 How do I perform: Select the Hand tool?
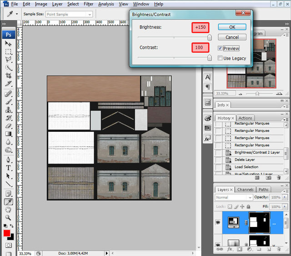(x=8, y=210)
